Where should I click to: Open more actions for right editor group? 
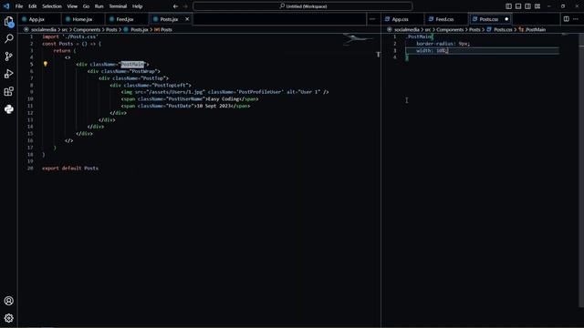point(576,19)
